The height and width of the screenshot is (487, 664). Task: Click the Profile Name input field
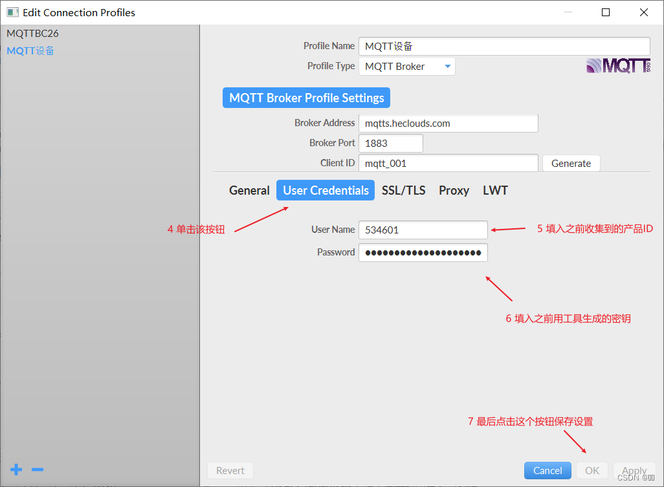pyautogui.click(x=504, y=46)
